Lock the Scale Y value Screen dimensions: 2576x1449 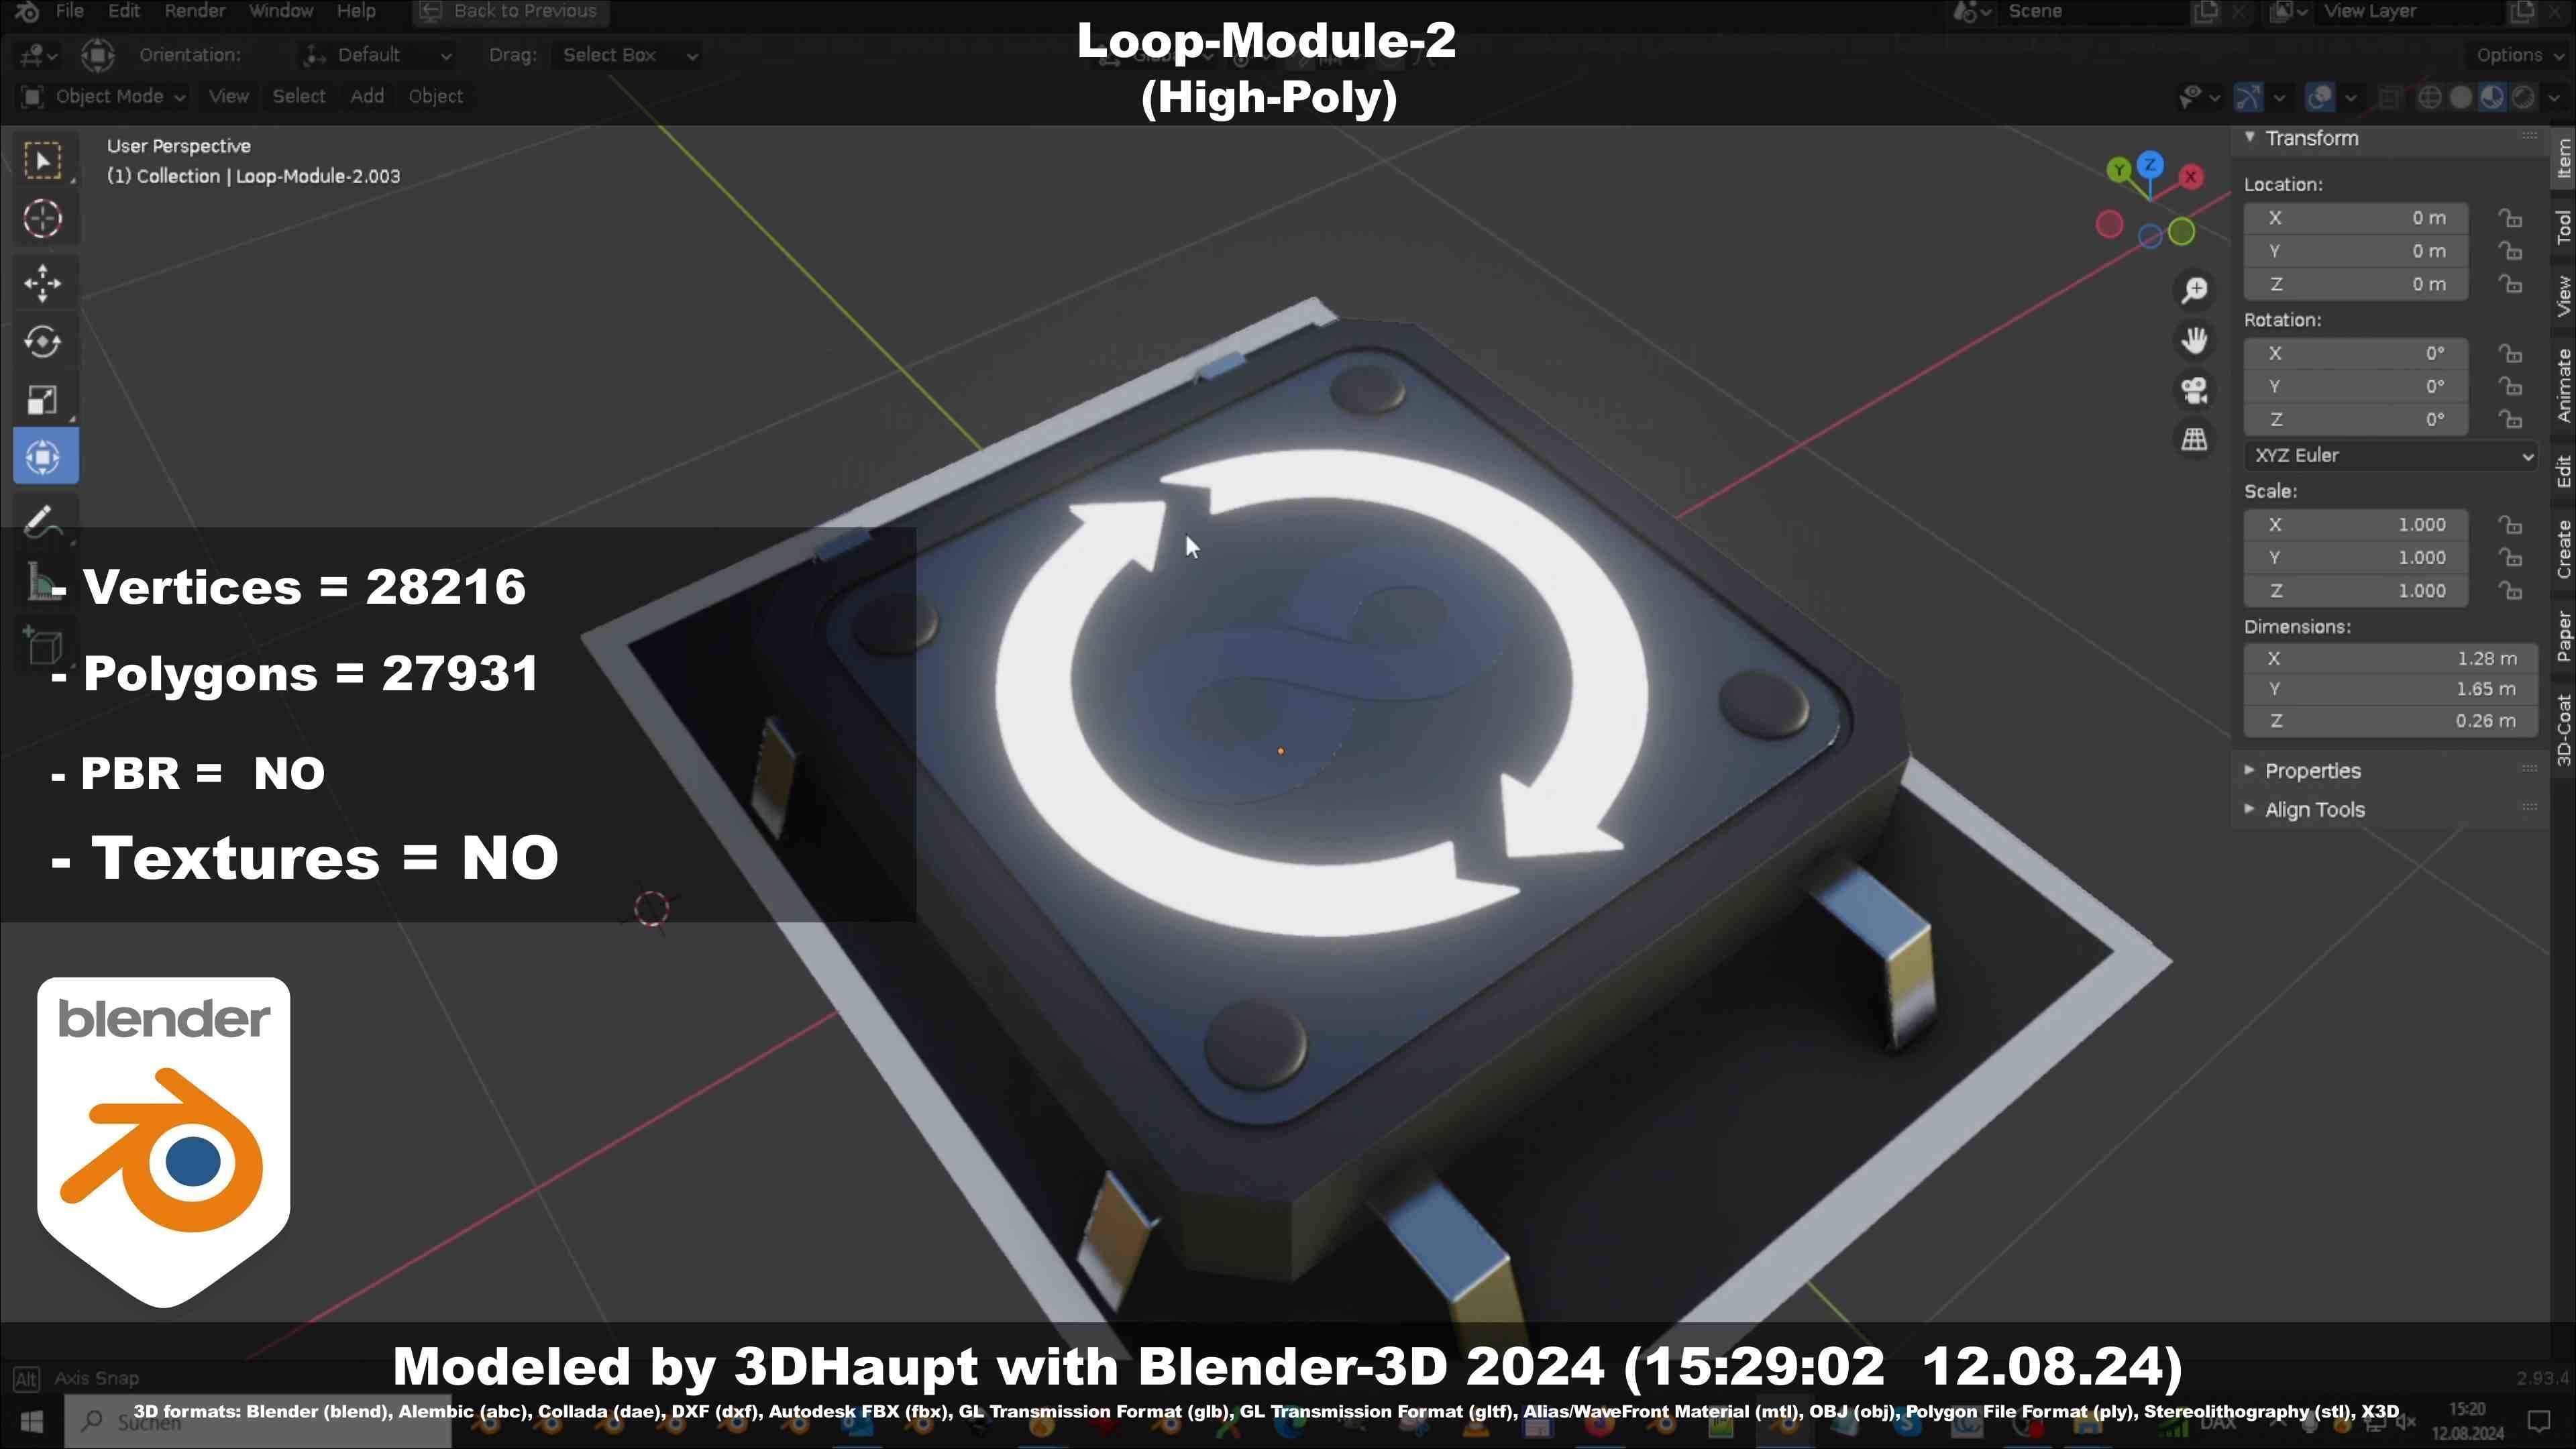tap(2510, 557)
